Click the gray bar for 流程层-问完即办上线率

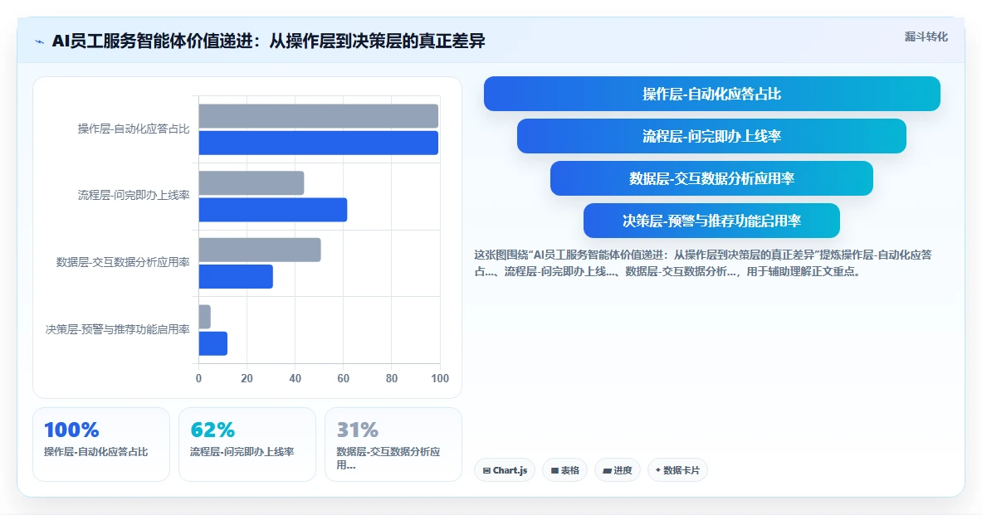(252, 182)
